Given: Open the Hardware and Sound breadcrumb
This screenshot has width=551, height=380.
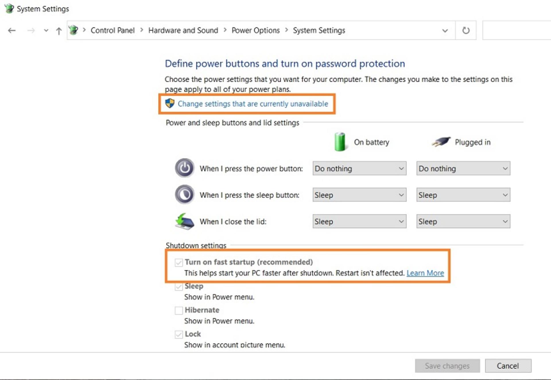Looking at the screenshot, I should 183,30.
